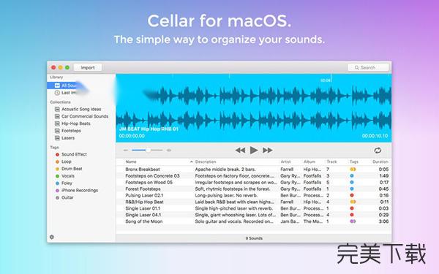Viewport: 439px width, 274px height.
Task: Click the Footsteps collection icon
Action: (x=57, y=131)
